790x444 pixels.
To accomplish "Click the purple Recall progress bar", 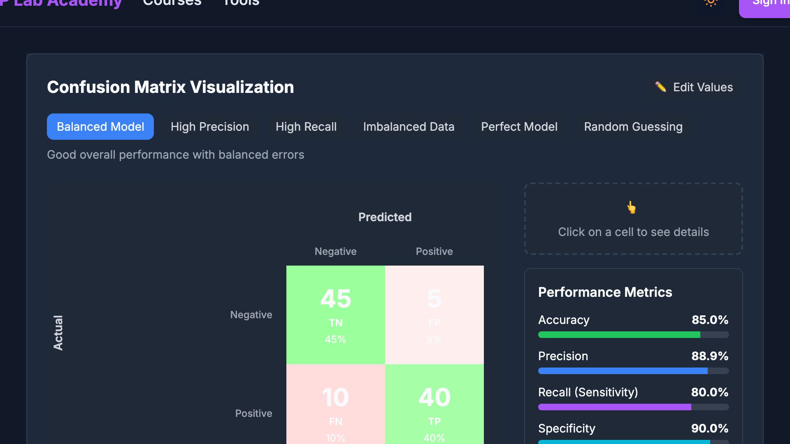I will tap(634, 407).
